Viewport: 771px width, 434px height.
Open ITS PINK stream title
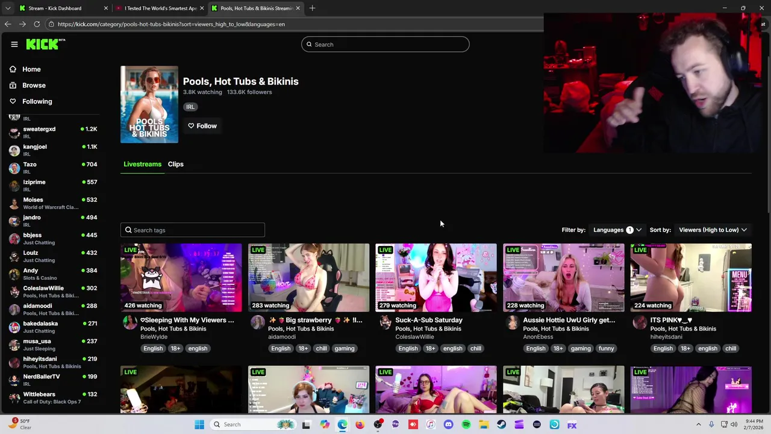pyautogui.click(x=671, y=320)
